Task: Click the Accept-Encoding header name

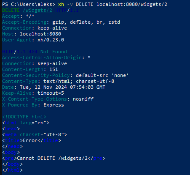Action: (24, 22)
